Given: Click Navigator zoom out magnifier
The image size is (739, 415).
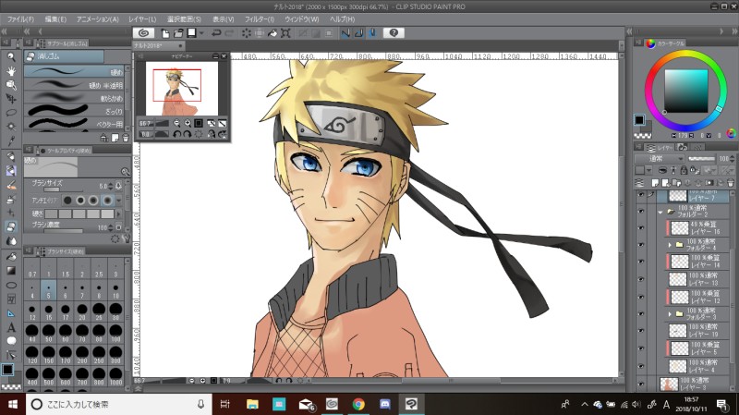Looking at the screenshot, I should 176,123.
